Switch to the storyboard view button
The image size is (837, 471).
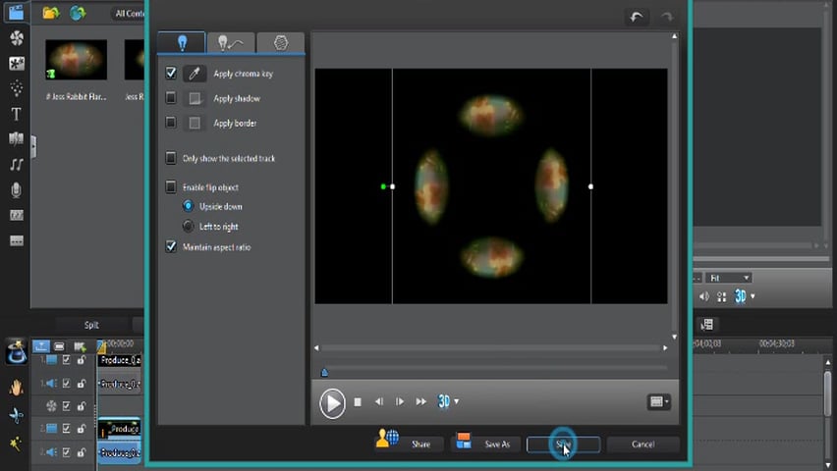(x=59, y=346)
